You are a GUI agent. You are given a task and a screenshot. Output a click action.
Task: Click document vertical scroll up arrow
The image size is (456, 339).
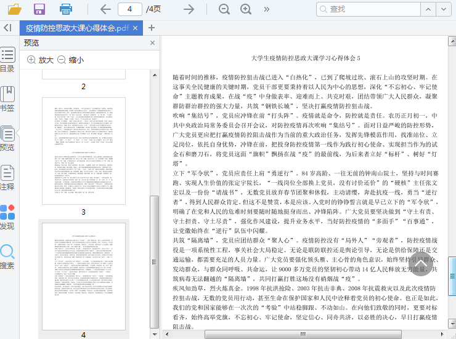[452, 41]
